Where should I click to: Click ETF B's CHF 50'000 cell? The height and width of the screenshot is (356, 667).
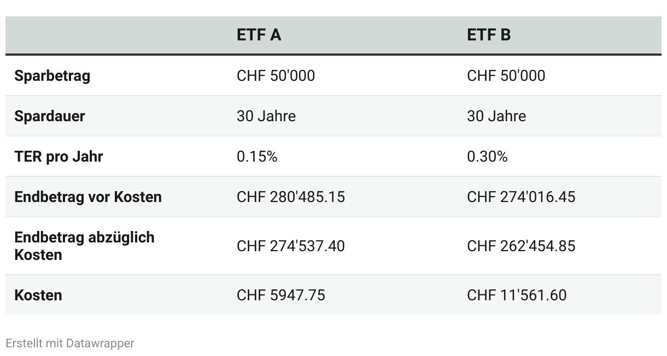[x=506, y=76]
